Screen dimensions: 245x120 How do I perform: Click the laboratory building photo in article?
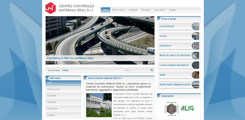pyautogui.click(x=99, y=105)
